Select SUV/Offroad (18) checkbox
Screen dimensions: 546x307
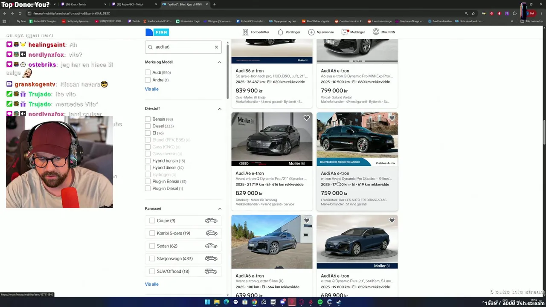click(x=152, y=271)
